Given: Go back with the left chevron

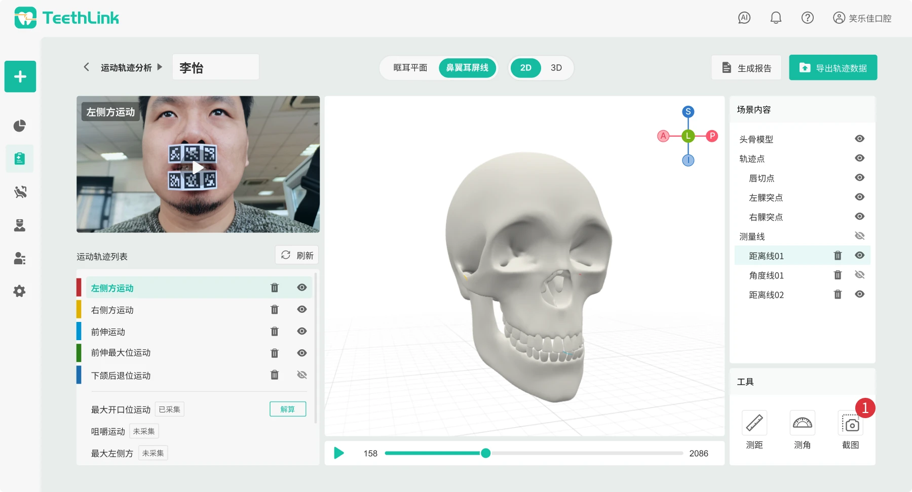Looking at the screenshot, I should click(x=87, y=67).
